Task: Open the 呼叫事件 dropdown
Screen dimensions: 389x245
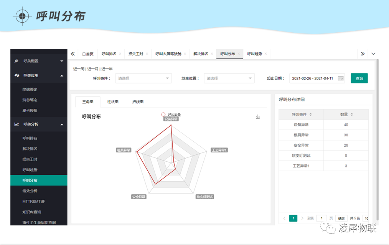Action: tap(143, 78)
